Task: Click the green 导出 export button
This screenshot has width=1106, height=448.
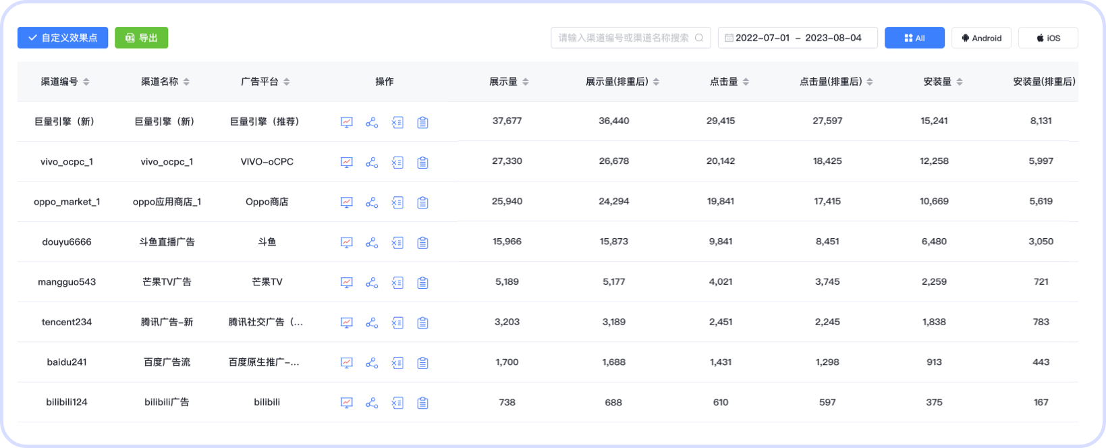Action: [x=141, y=38]
